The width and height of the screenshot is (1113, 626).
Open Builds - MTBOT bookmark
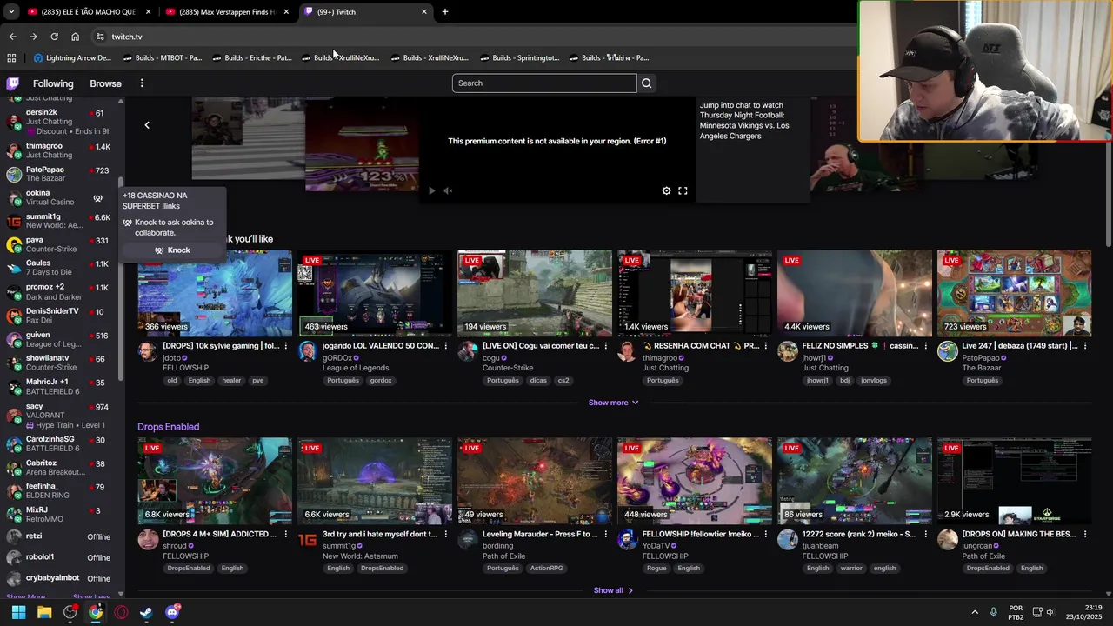(162, 58)
